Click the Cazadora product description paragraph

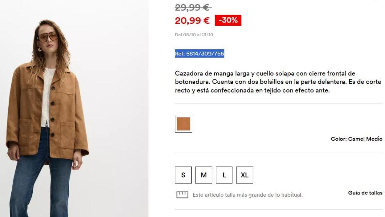click(278, 82)
